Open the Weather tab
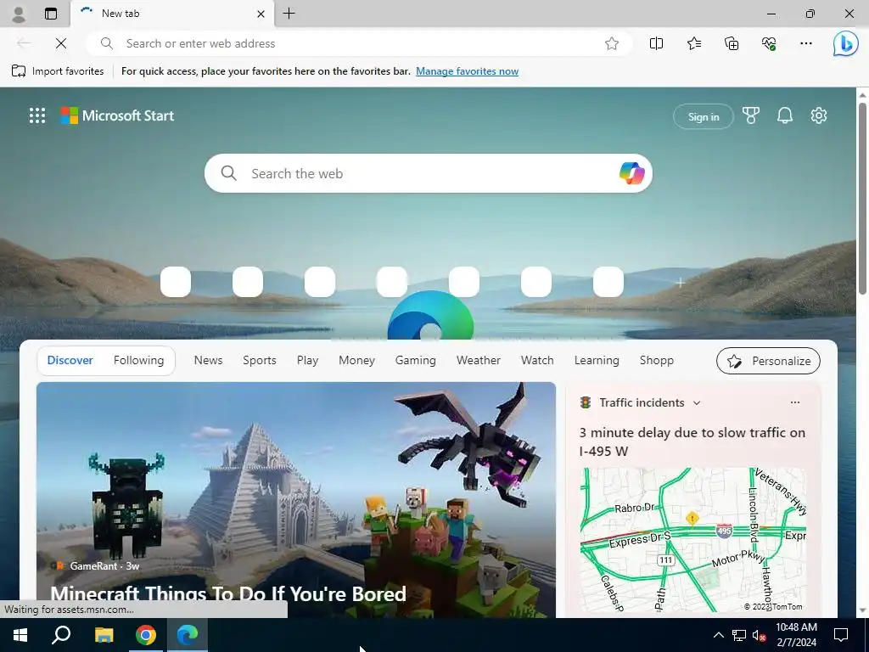869x652 pixels. [x=479, y=360]
